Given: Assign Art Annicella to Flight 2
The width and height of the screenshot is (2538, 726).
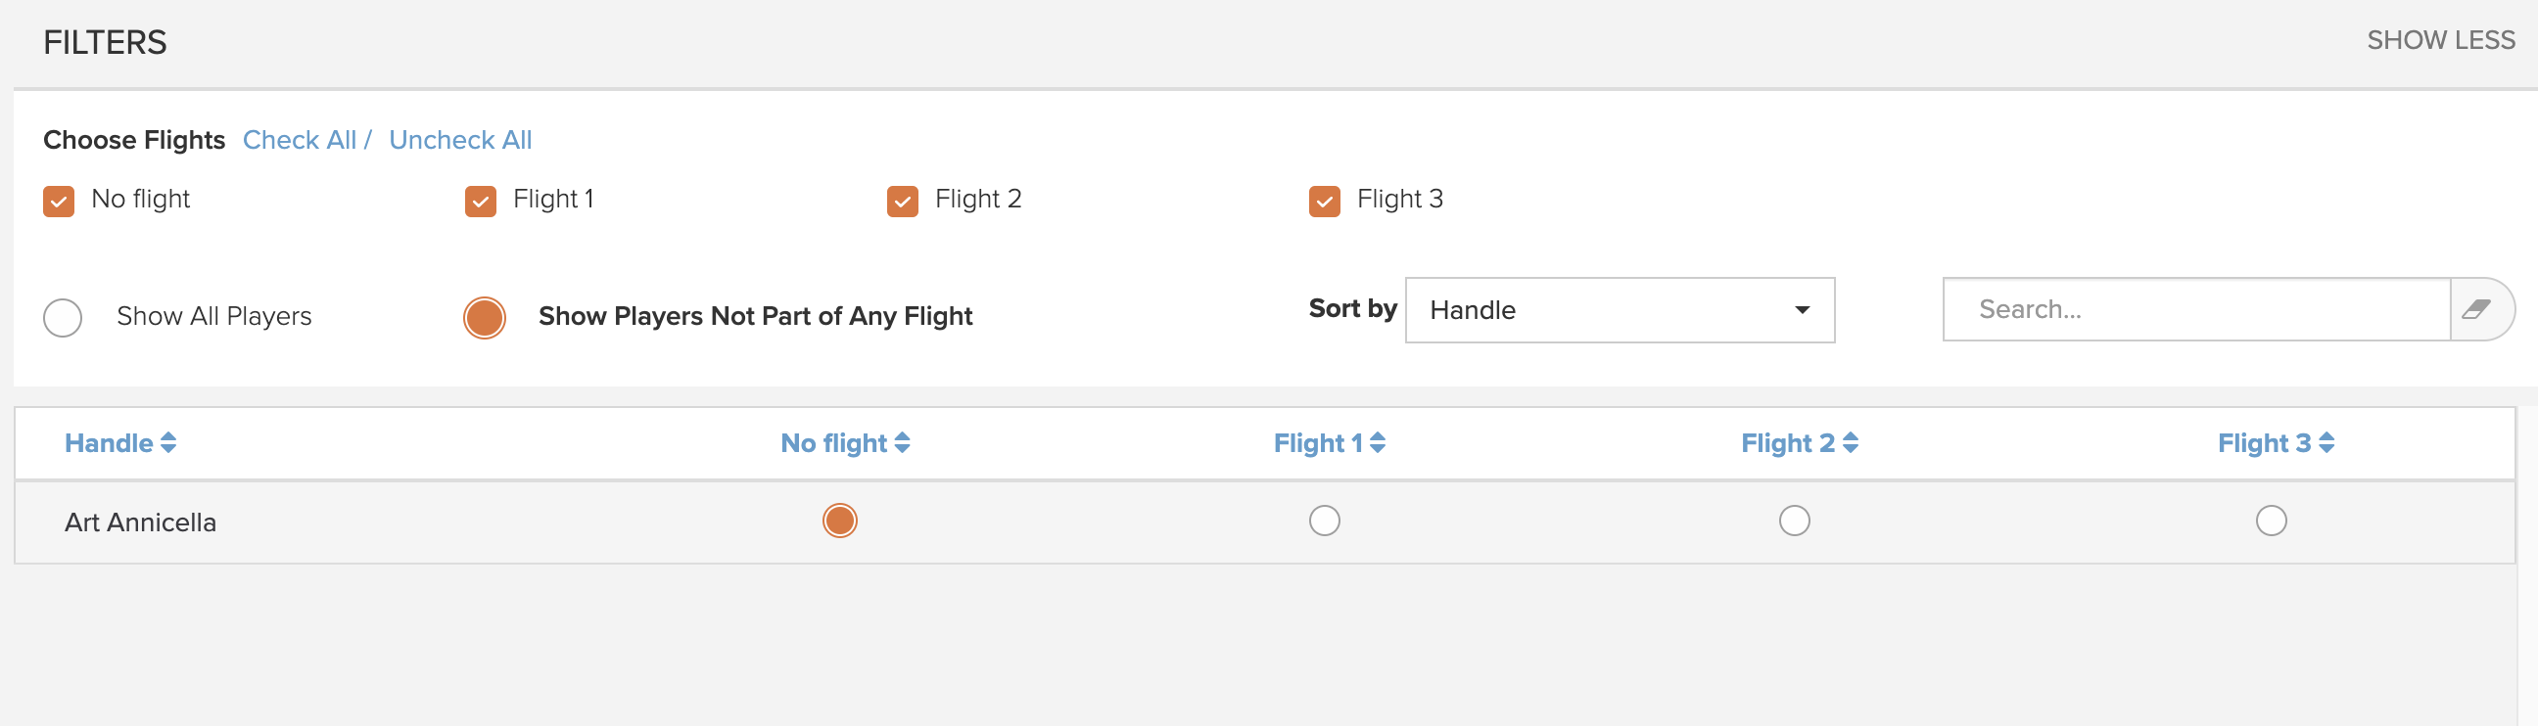Looking at the screenshot, I should (x=1794, y=521).
